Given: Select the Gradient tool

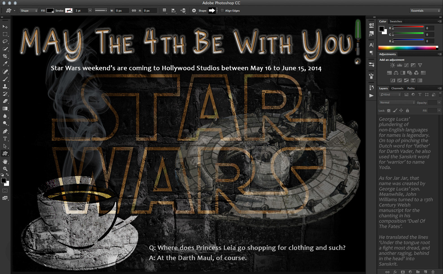Looking at the screenshot, I should [x=5, y=108].
